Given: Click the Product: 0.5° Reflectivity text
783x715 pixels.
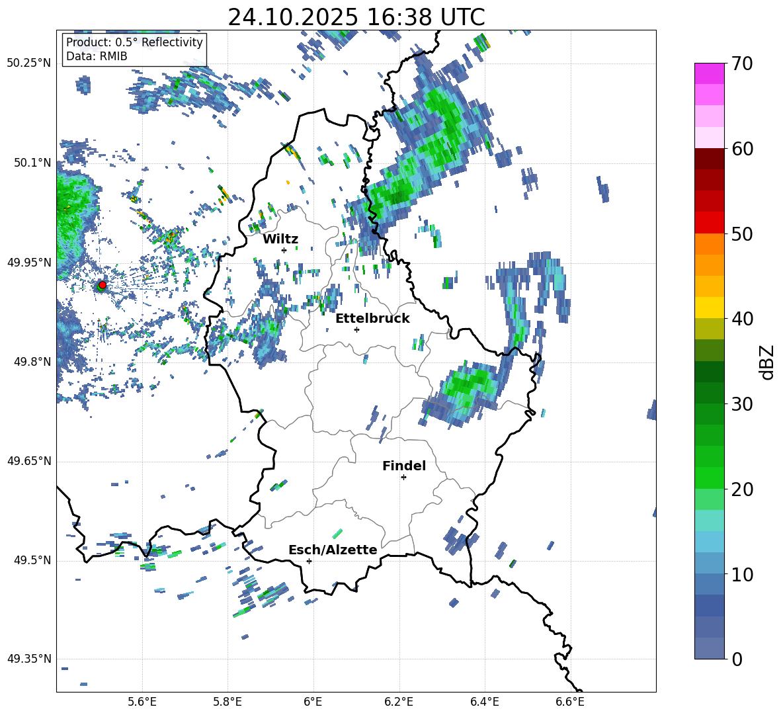Looking at the screenshot, I should 134,42.
